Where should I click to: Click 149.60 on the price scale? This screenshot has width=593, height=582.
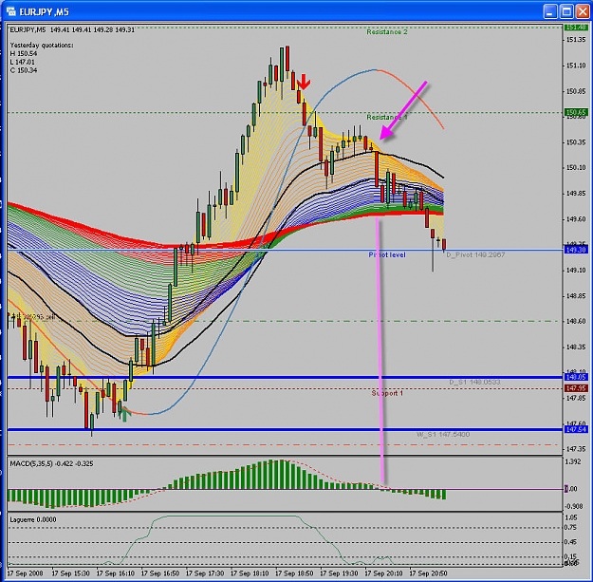click(x=576, y=219)
